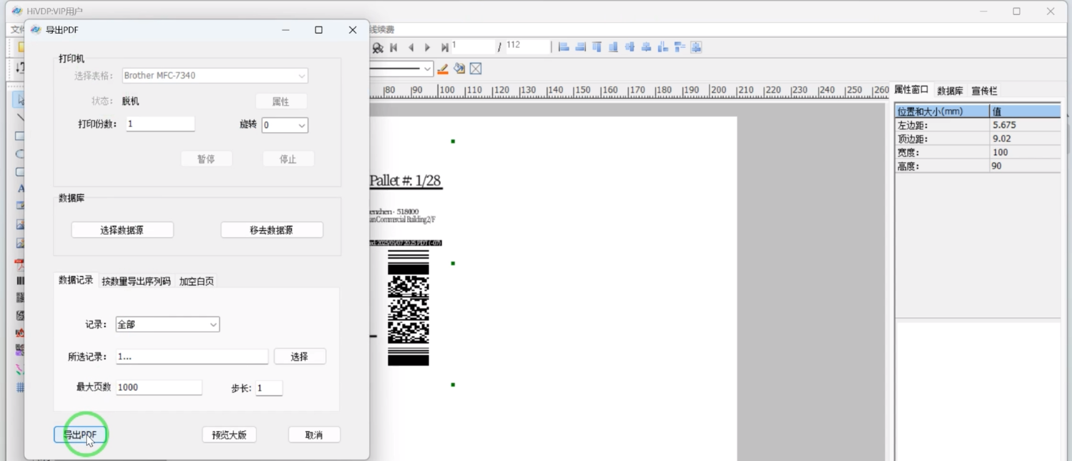
Task: Open the 记录 全部 dropdown
Action: tap(168, 325)
